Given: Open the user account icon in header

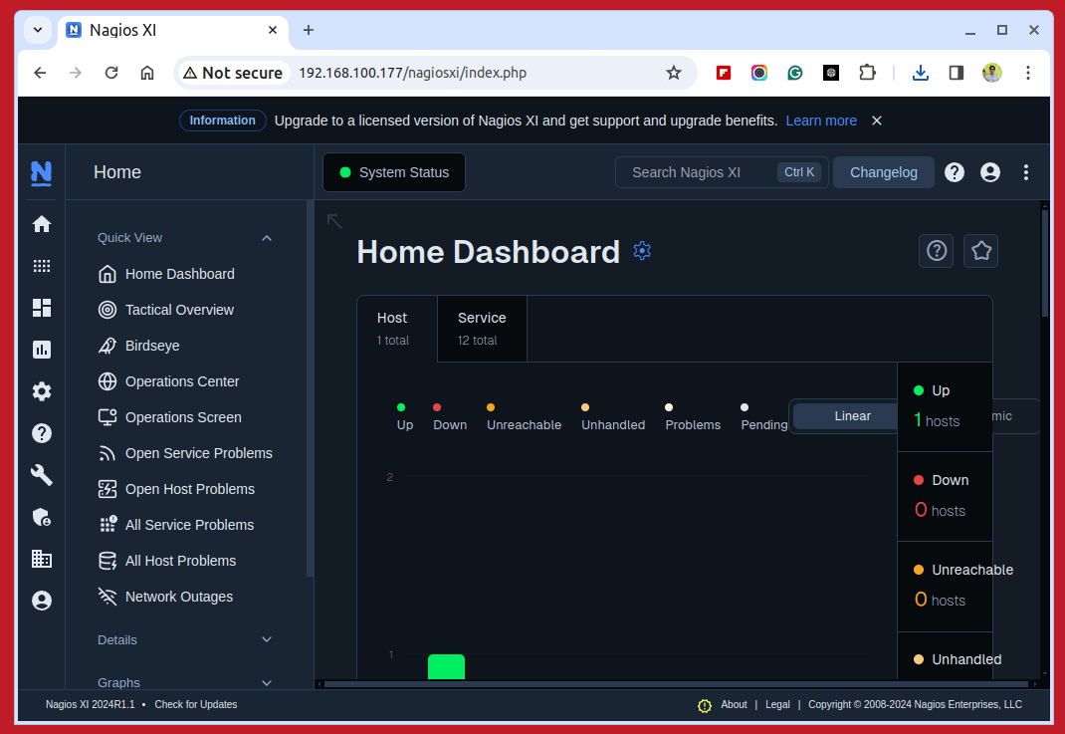Looking at the screenshot, I should (989, 172).
